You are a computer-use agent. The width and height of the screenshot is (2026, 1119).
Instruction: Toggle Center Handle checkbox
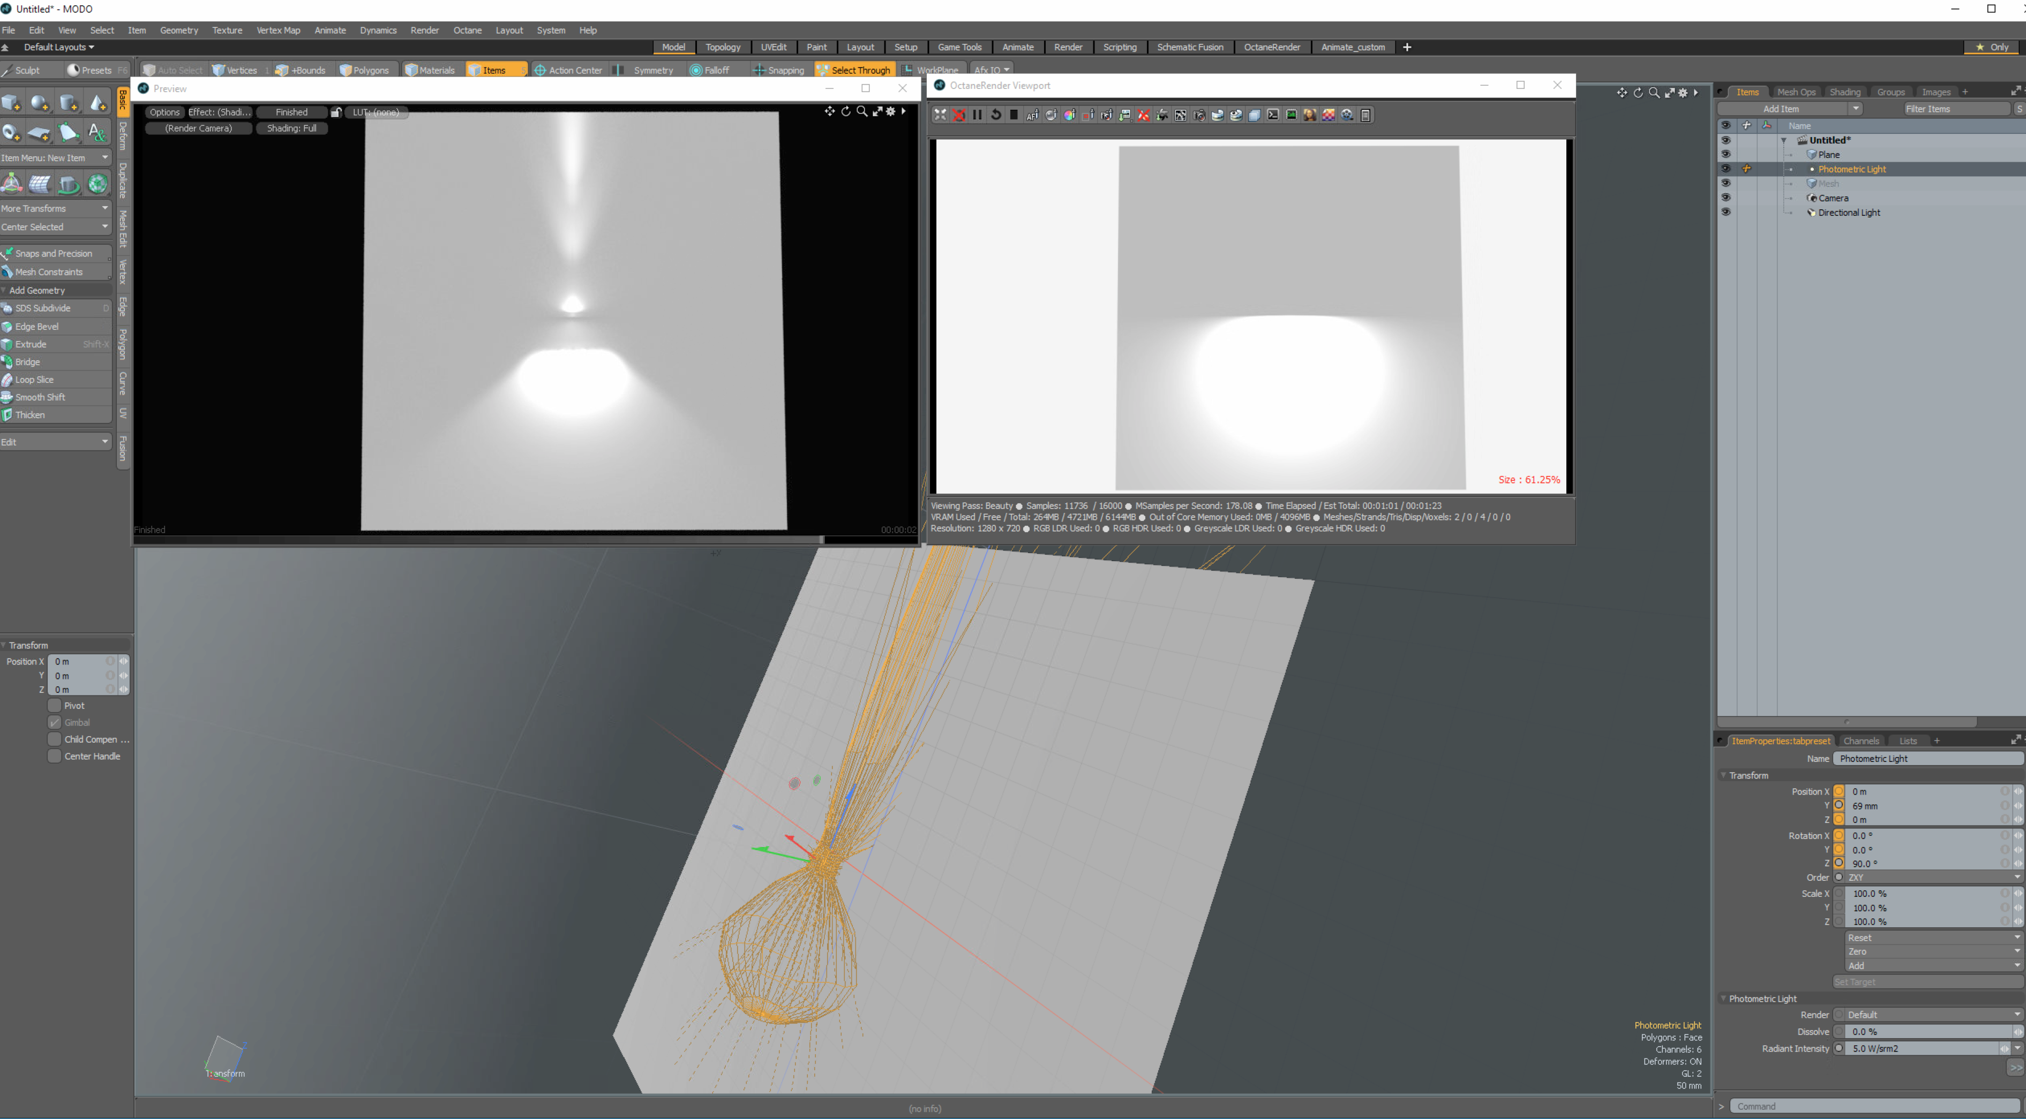pos(54,756)
